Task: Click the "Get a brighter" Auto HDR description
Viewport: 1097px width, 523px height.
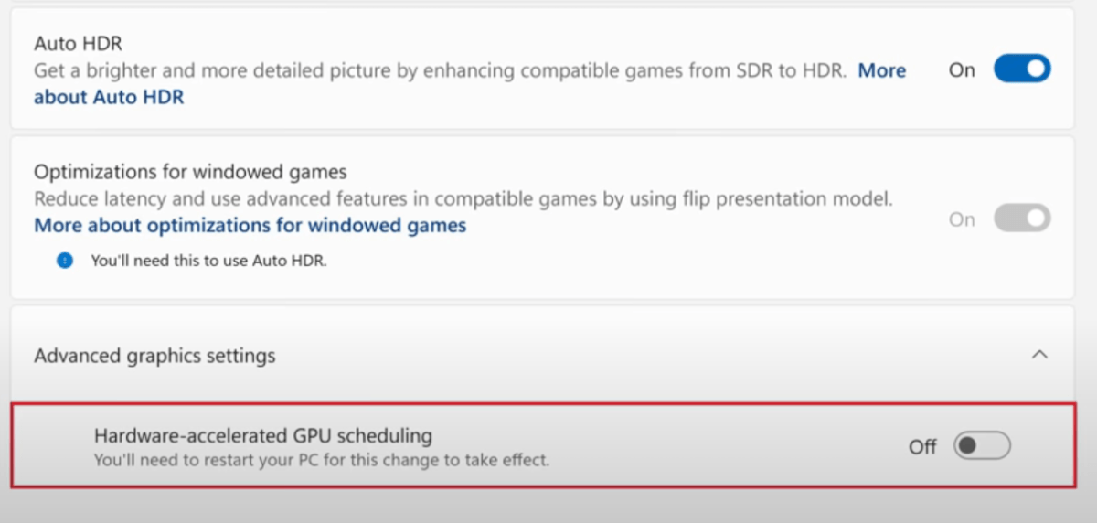Action: (x=439, y=70)
